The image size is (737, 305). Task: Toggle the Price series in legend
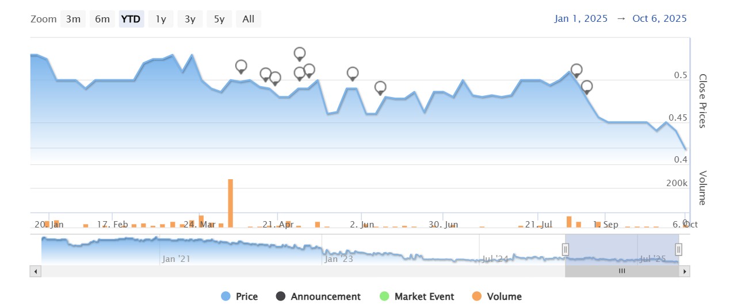point(240,296)
